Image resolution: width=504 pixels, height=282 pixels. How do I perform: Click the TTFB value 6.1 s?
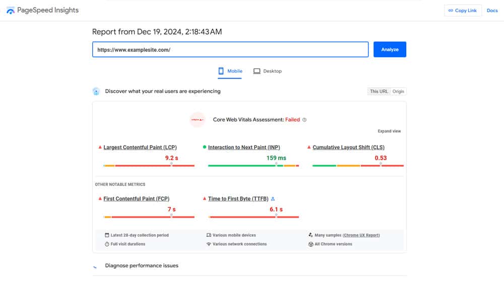tap(276, 209)
